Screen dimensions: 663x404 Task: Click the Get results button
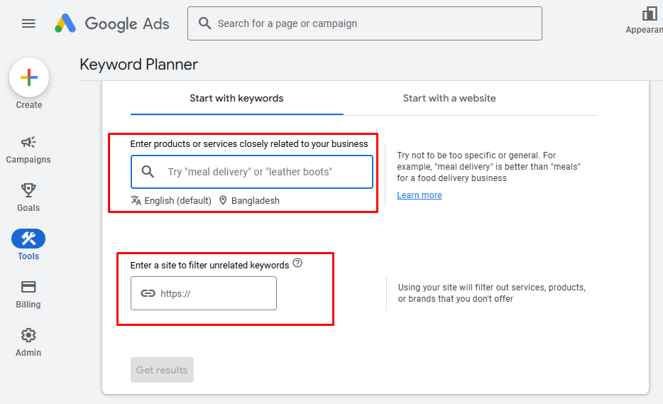(x=162, y=370)
